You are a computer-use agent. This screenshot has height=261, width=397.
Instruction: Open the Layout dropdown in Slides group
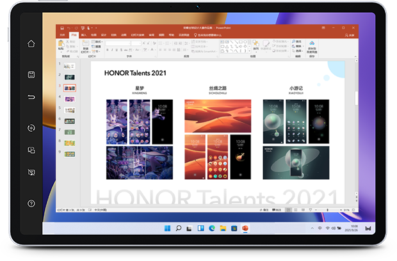click(x=97, y=42)
